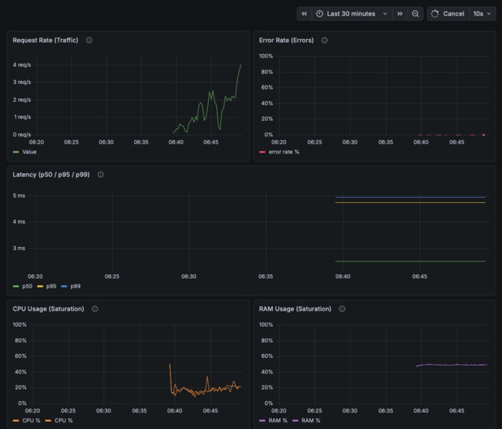Image resolution: width=502 pixels, height=429 pixels.
Task: Click info icon beside Request Rate (Traffic)
Action: [89, 40]
